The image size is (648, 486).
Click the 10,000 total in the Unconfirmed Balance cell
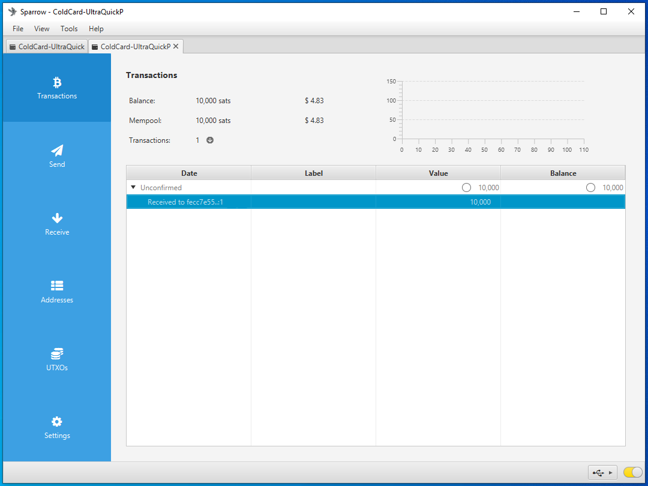click(x=613, y=188)
